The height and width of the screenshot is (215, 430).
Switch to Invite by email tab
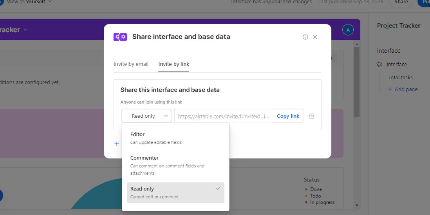pyautogui.click(x=131, y=64)
